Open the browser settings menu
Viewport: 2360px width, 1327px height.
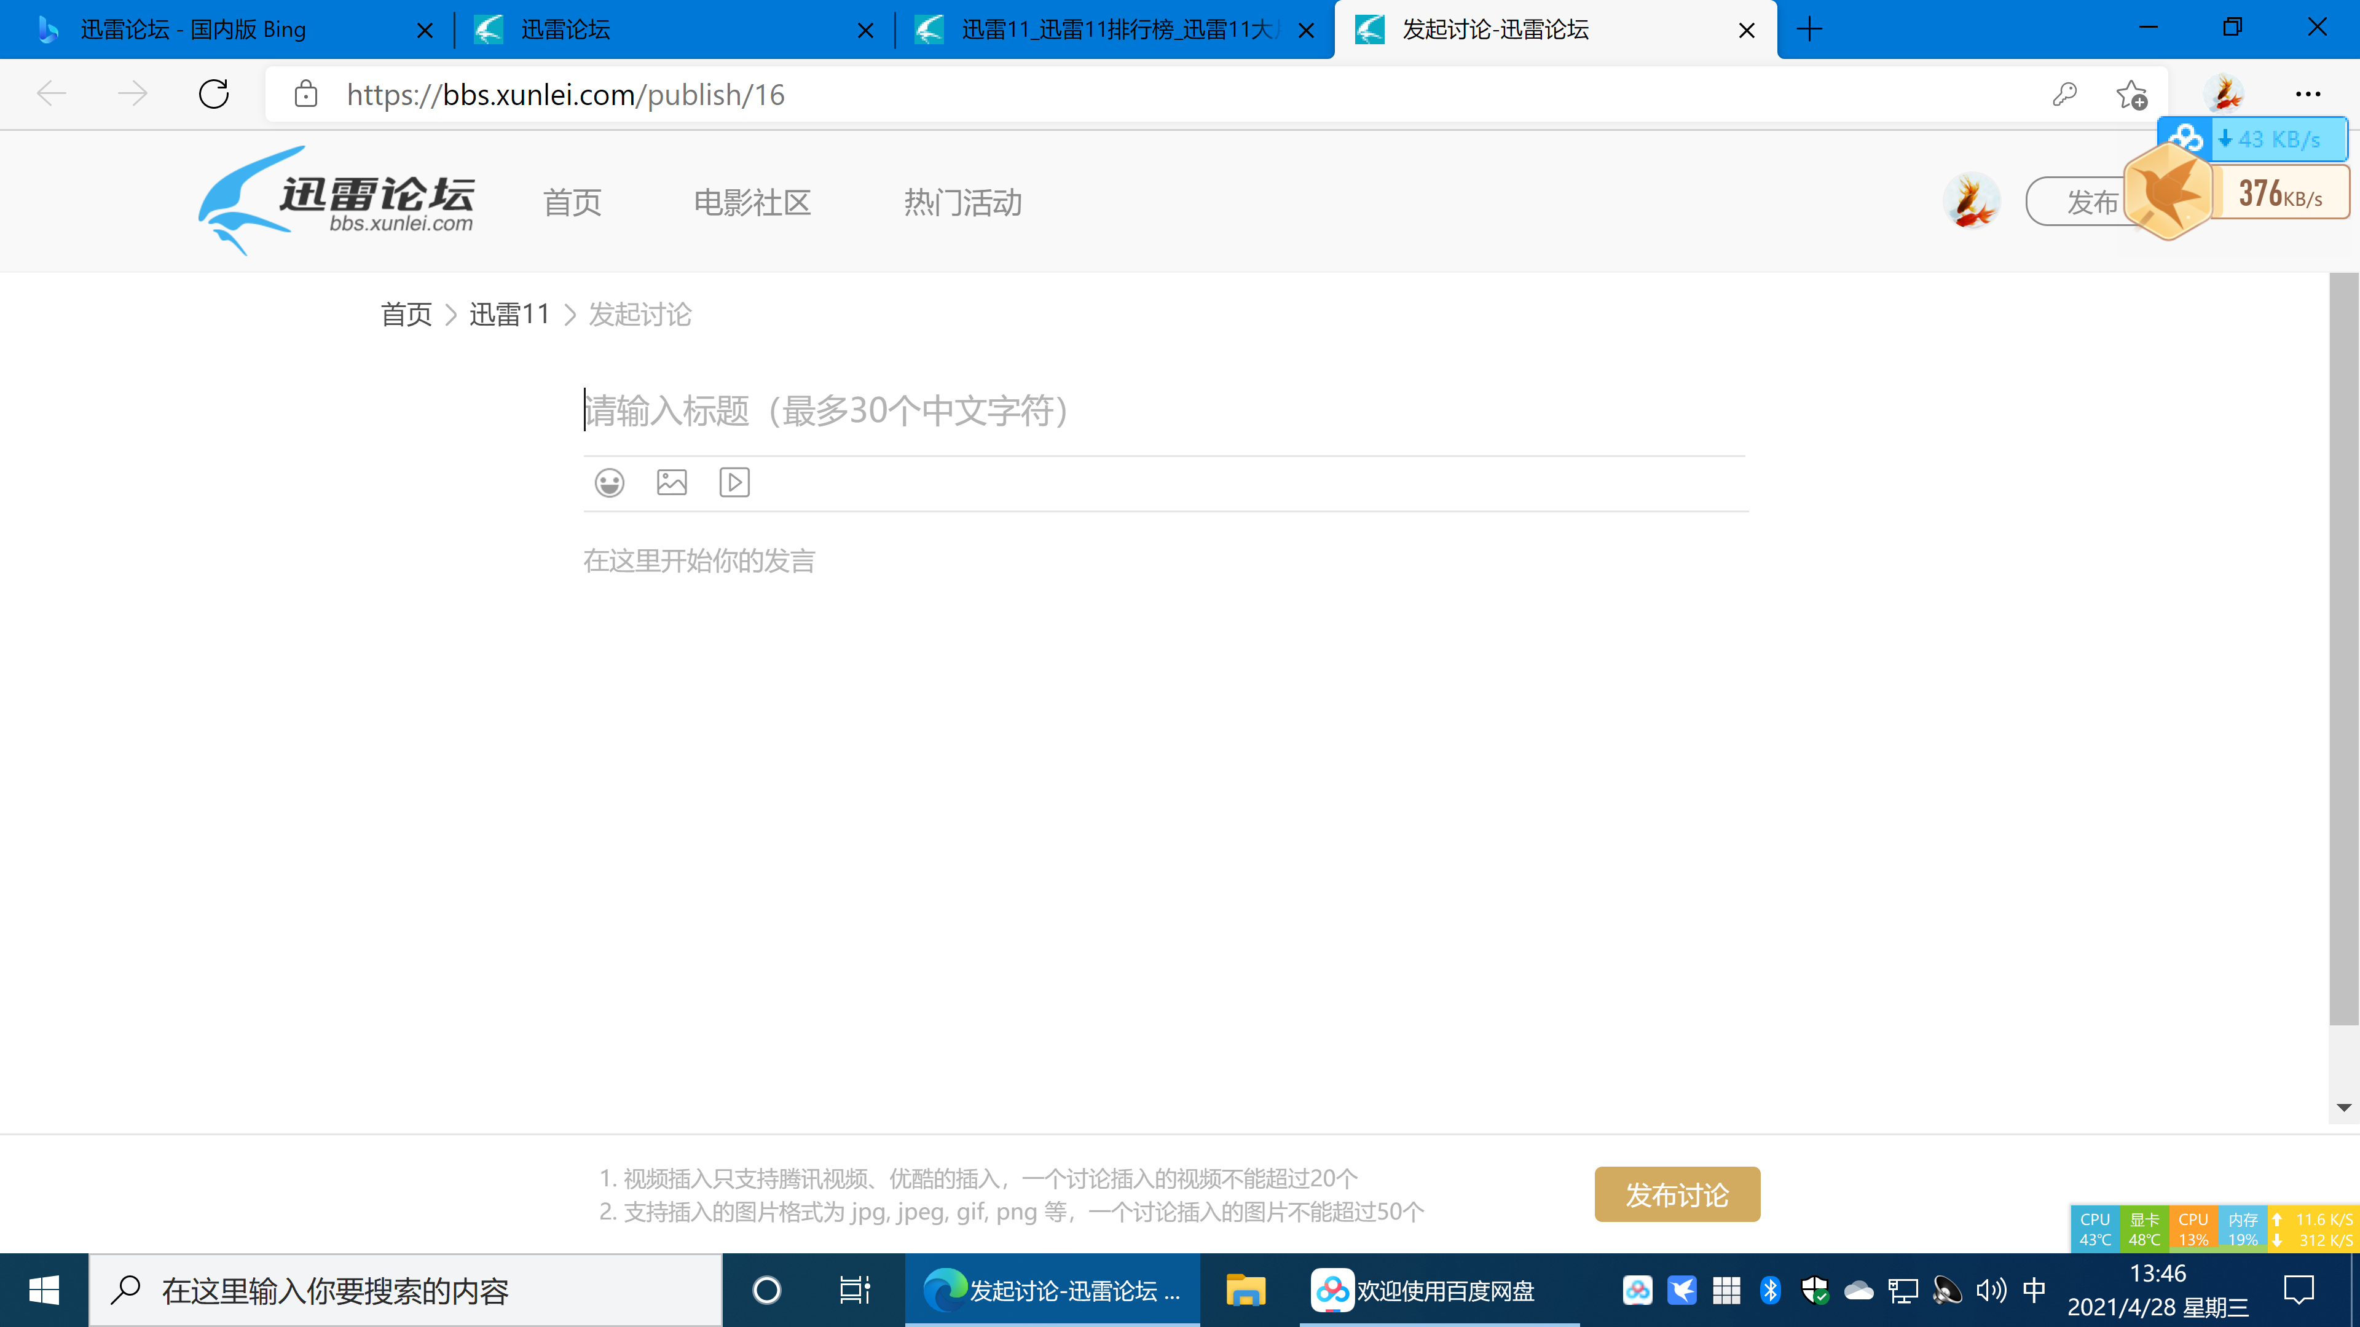point(2309,93)
